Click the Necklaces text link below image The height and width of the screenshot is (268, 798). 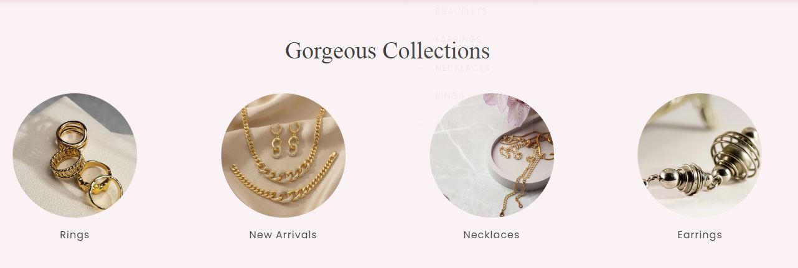point(492,235)
